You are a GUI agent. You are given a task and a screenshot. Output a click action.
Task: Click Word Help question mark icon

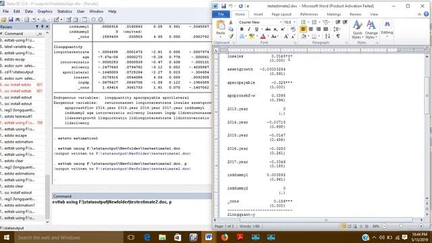[426, 14]
